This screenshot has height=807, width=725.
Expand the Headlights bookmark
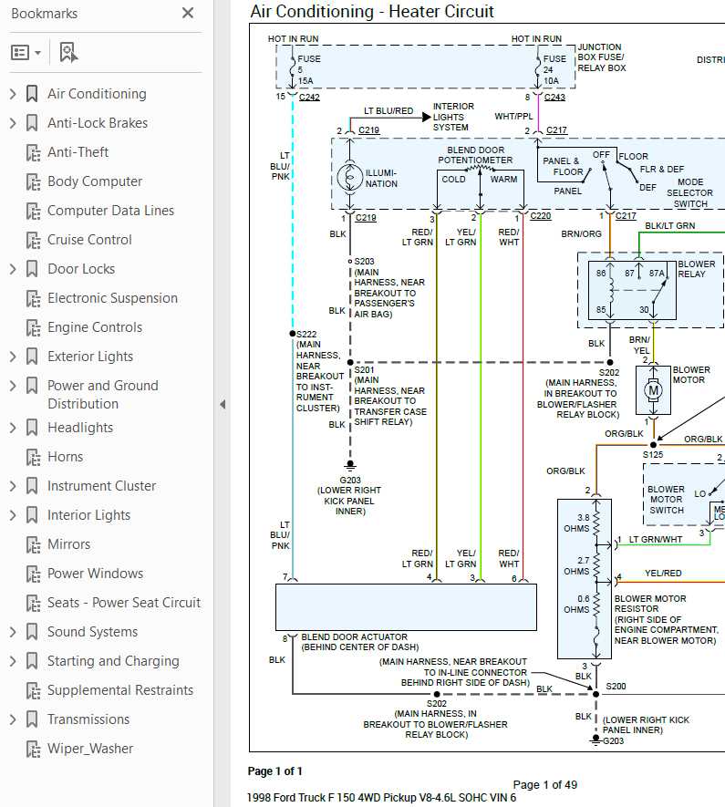click(13, 428)
